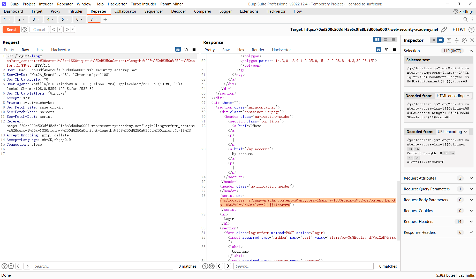
Task: Open Request search help icon
Action: (4, 266)
